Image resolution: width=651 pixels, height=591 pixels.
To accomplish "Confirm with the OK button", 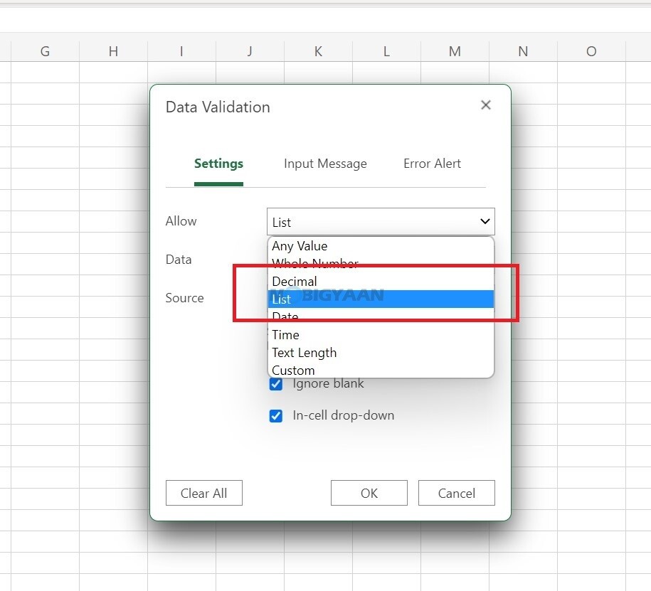I will pyautogui.click(x=369, y=493).
